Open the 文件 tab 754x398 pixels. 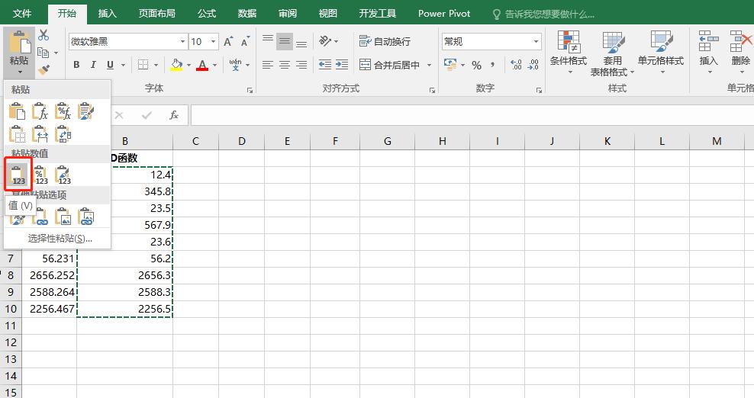click(22, 14)
